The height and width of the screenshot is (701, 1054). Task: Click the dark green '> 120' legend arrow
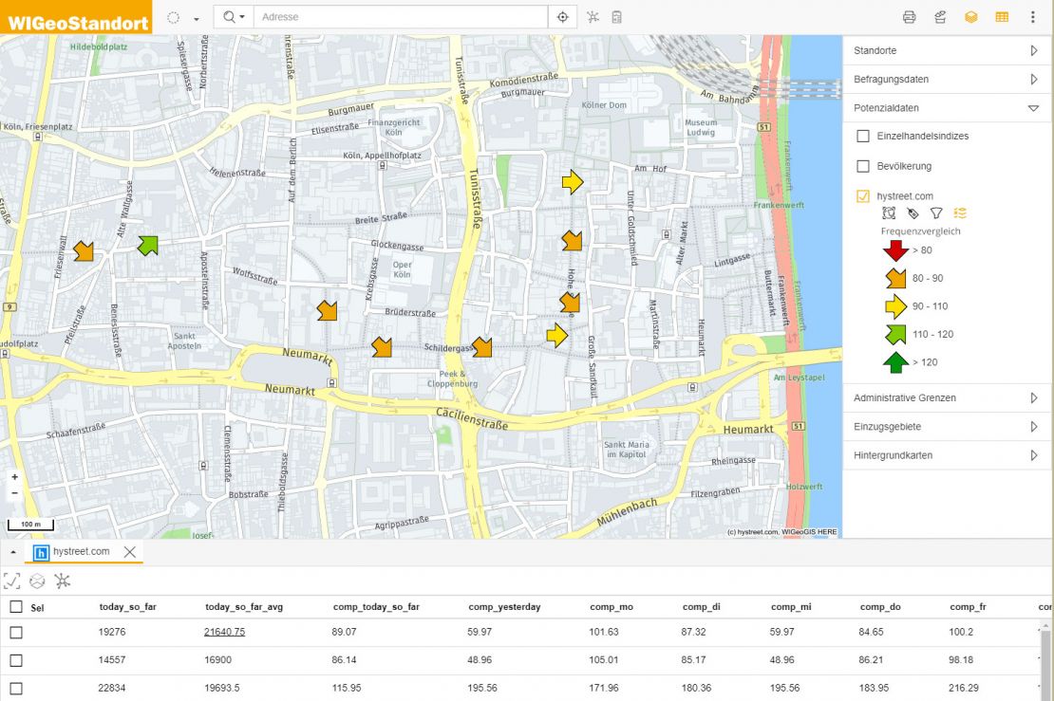coord(896,362)
